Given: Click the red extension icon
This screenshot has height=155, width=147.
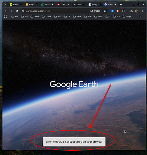Looking at the screenshot, I should [118, 11].
